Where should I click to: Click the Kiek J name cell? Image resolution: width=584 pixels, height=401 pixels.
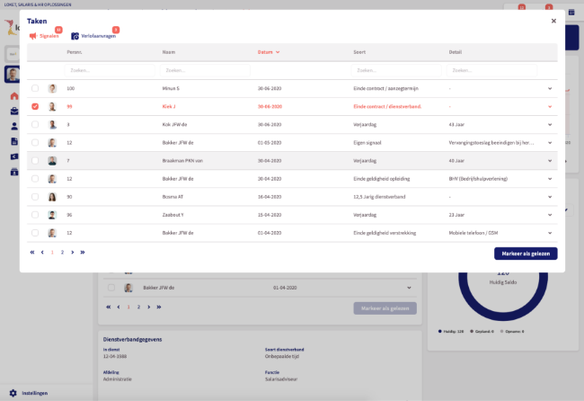pos(169,107)
